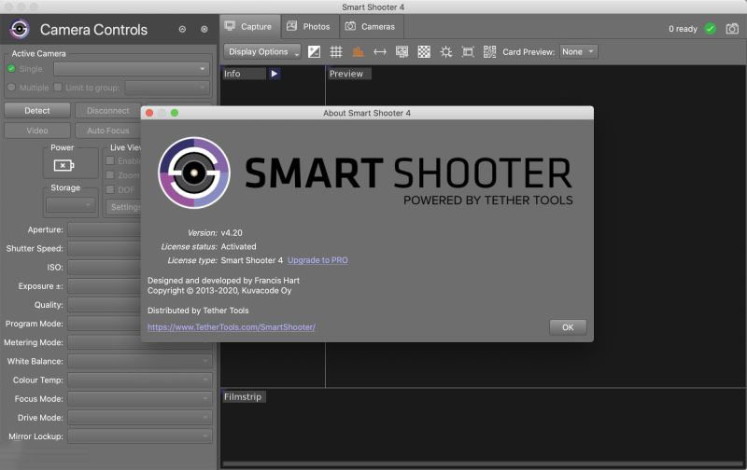Click the Disconnect button
The height and width of the screenshot is (470, 747).
click(107, 110)
